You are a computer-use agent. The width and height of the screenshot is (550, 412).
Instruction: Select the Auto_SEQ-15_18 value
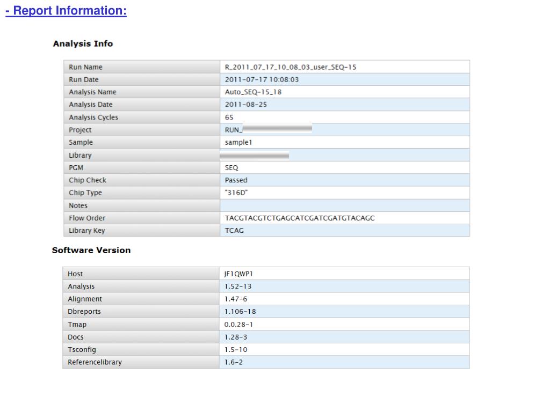pyautogui.click(x=253, y=92)
